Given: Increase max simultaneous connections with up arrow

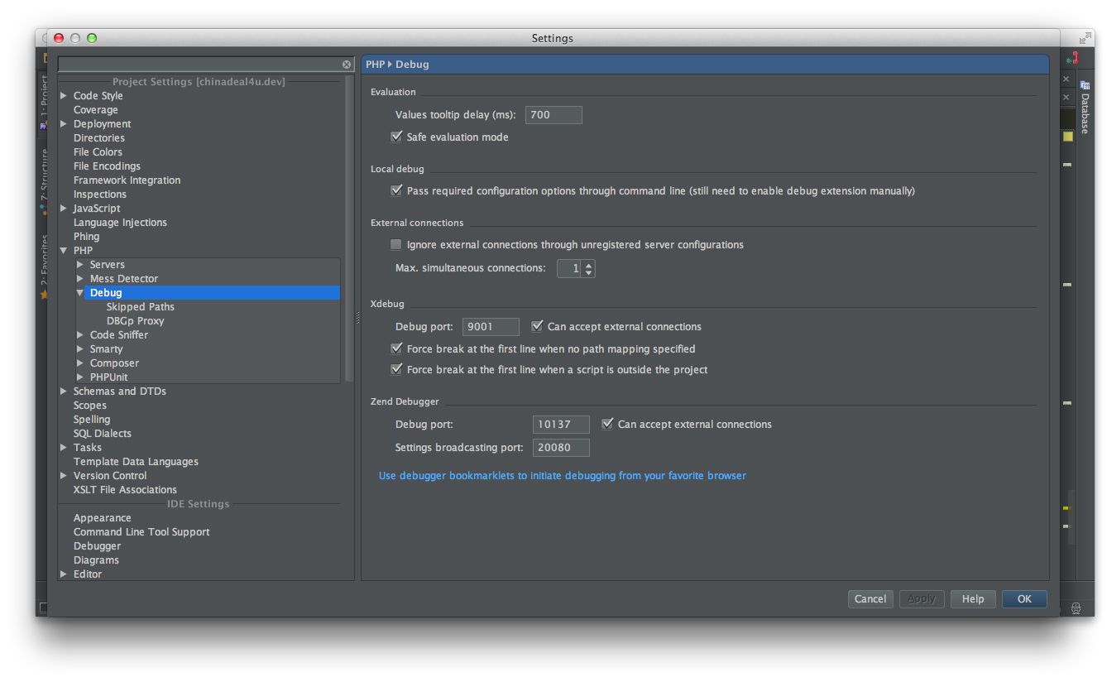Looking at the screenshot, I should point(588,265).
